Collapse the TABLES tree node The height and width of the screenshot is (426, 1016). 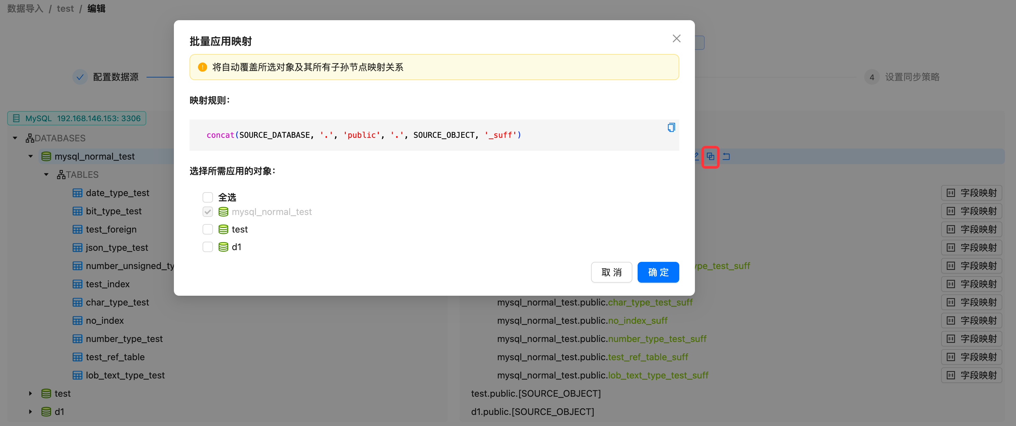tap(46, 174)
